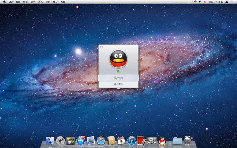
Task: Open the blue folder stack in dock
Action: click(177, 141)
